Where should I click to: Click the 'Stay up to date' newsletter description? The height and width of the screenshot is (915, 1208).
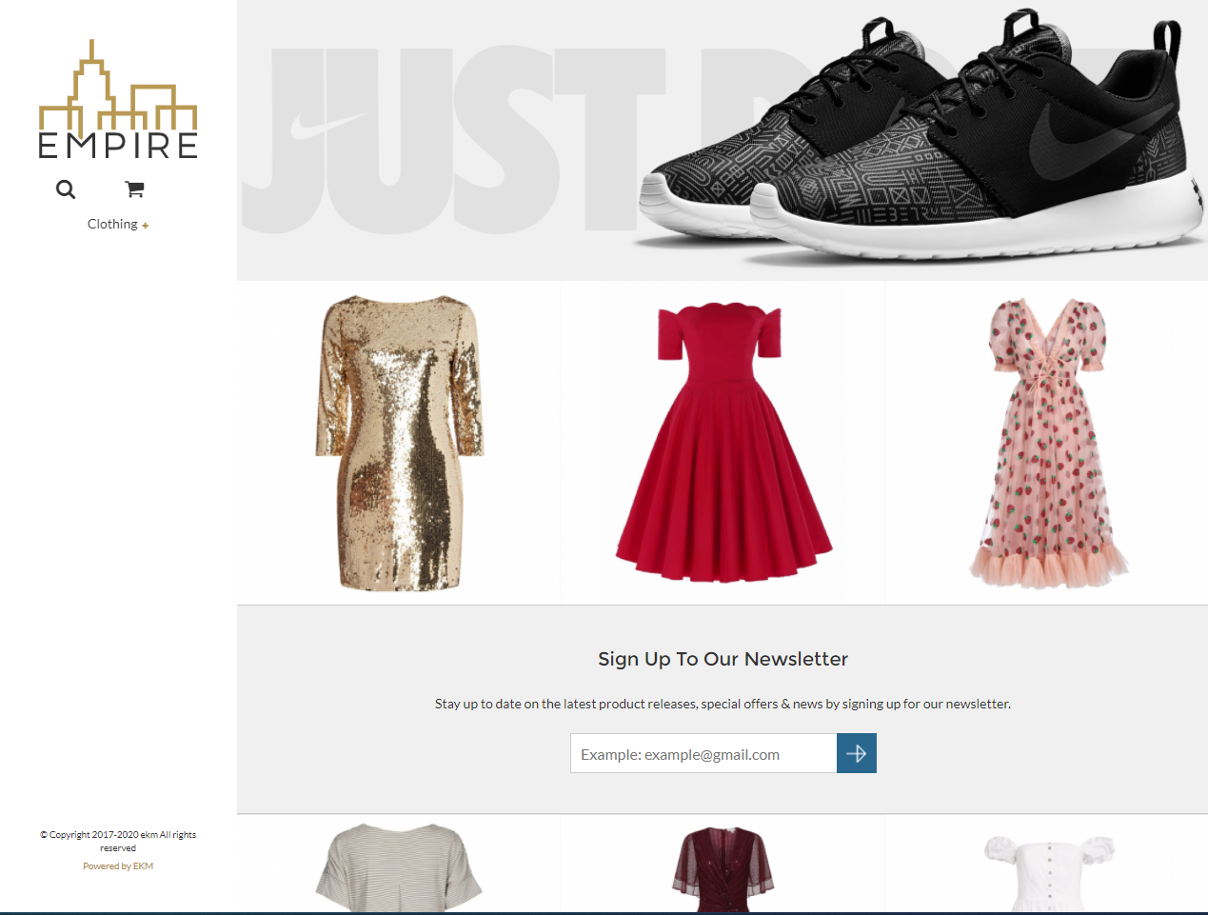[x=723, y=704]
